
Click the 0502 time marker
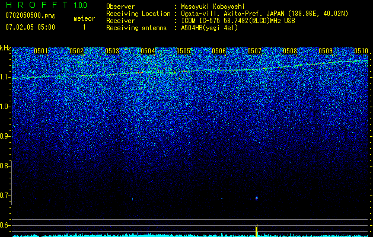click(76, 51)
